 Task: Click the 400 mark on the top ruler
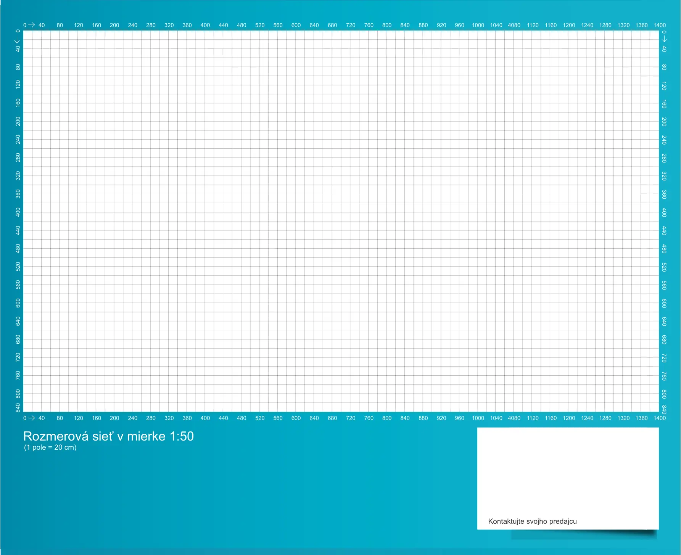pos(205,25)
